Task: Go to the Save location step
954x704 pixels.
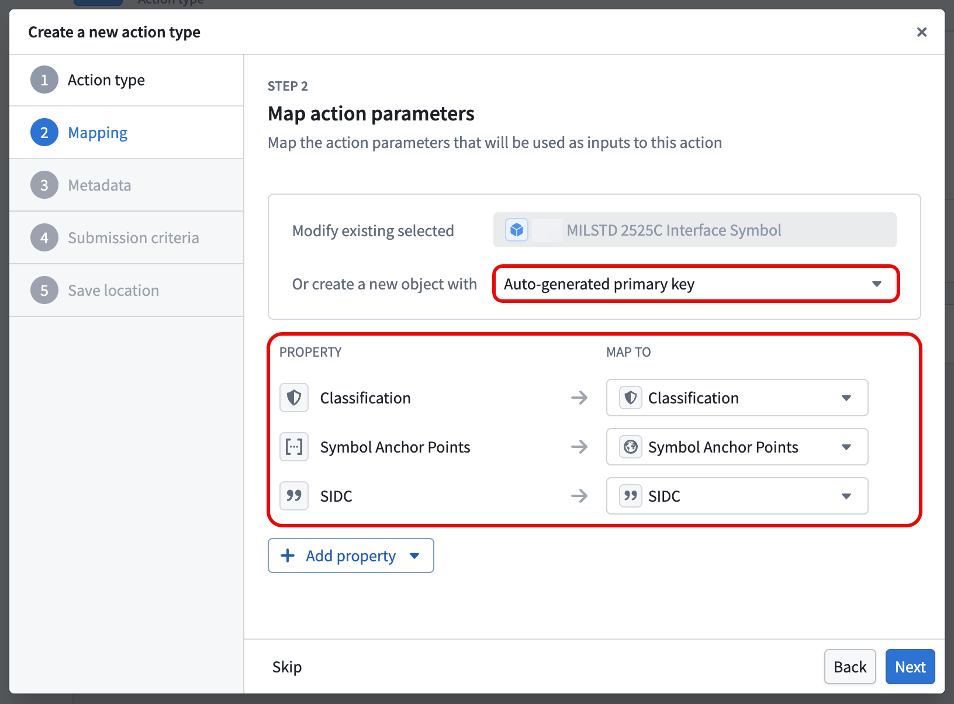Action: point(126,291)
